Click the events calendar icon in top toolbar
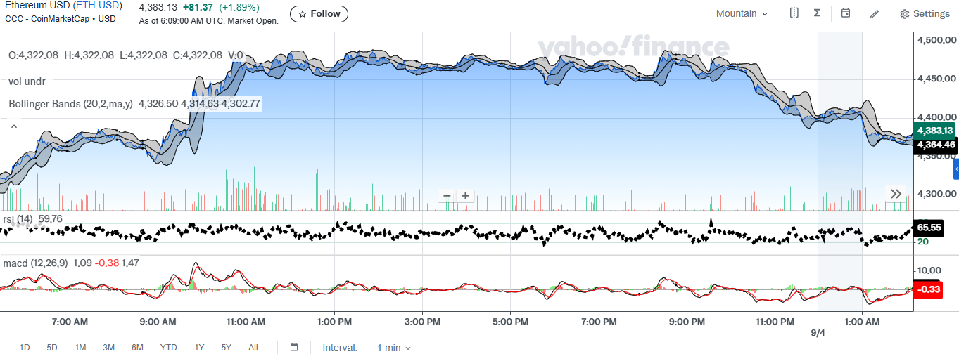959x354 pixels. click(x=846, y=13)
